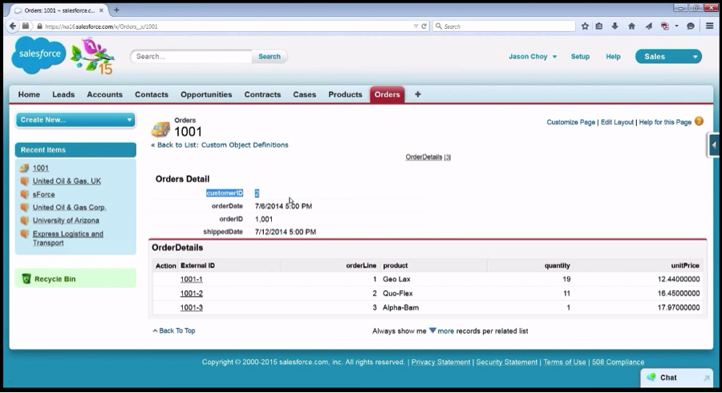722x393 pixels.
Task: Open dropdown arrow next to extension icon
Action: pyautogui.click(x=676, y=26)
